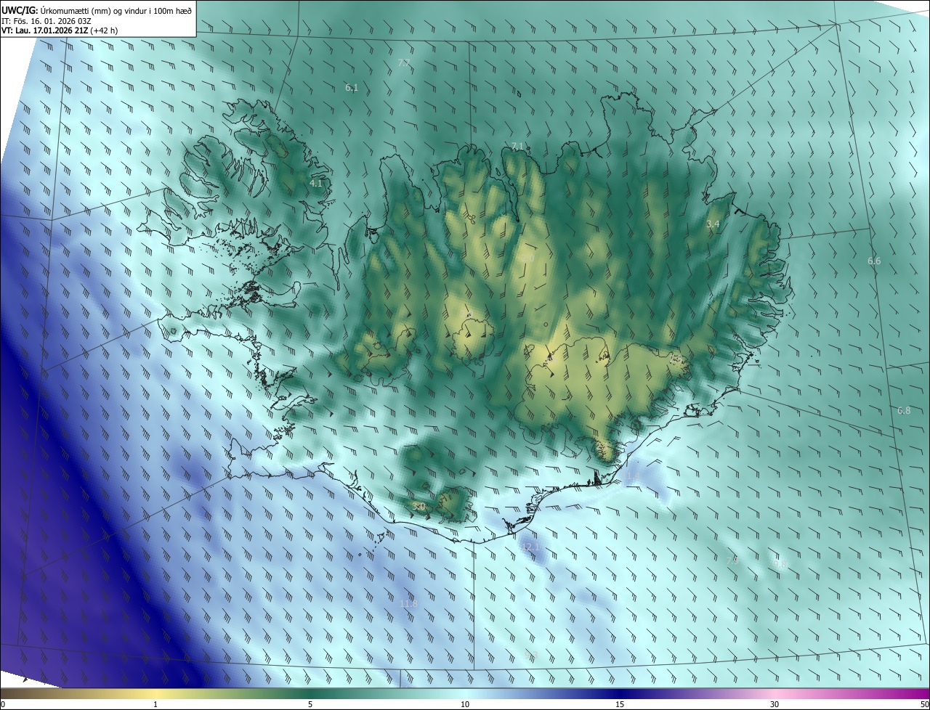Click the 3.4 value in the east
The width and height of the screenshot is (930, 710).
click(713, 224)
